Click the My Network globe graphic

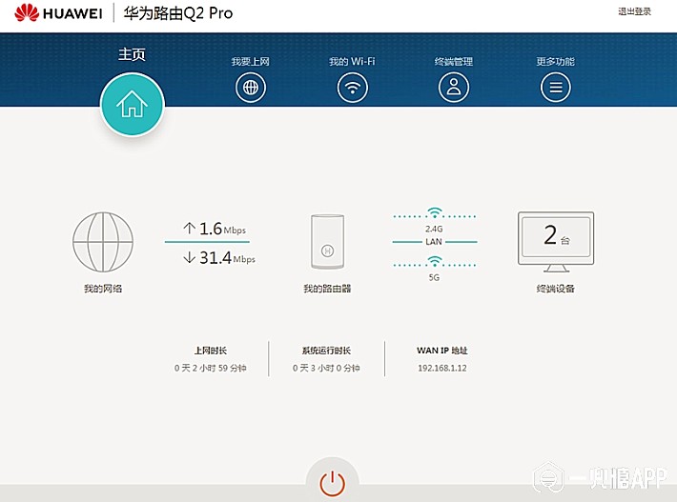[x=103, y=242]
